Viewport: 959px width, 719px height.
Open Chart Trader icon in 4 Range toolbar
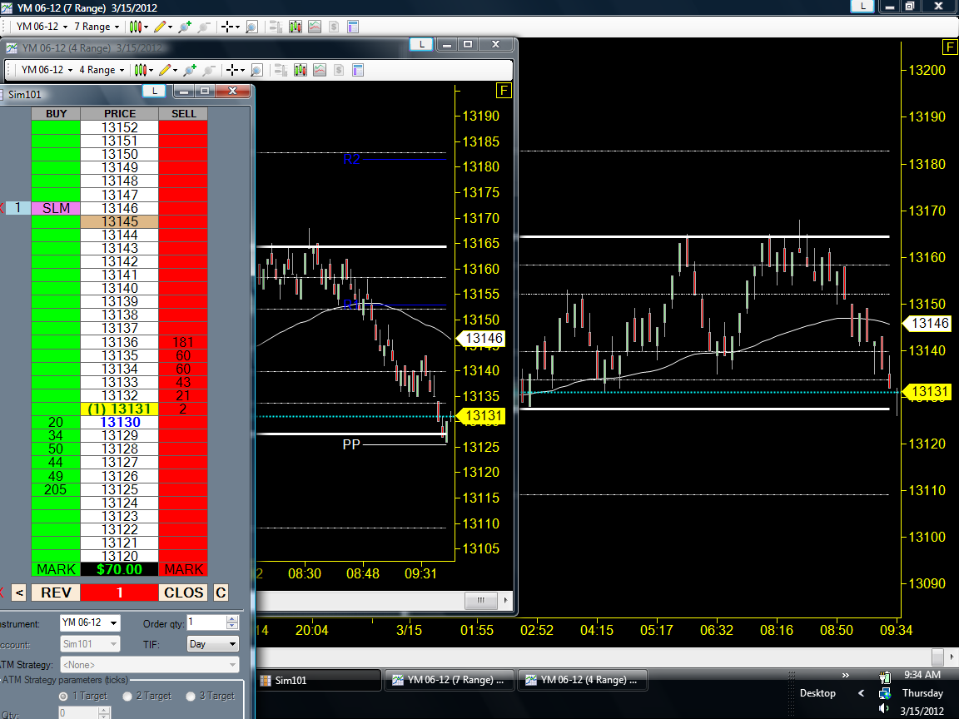pyautogui.click(x=281, y=70)
